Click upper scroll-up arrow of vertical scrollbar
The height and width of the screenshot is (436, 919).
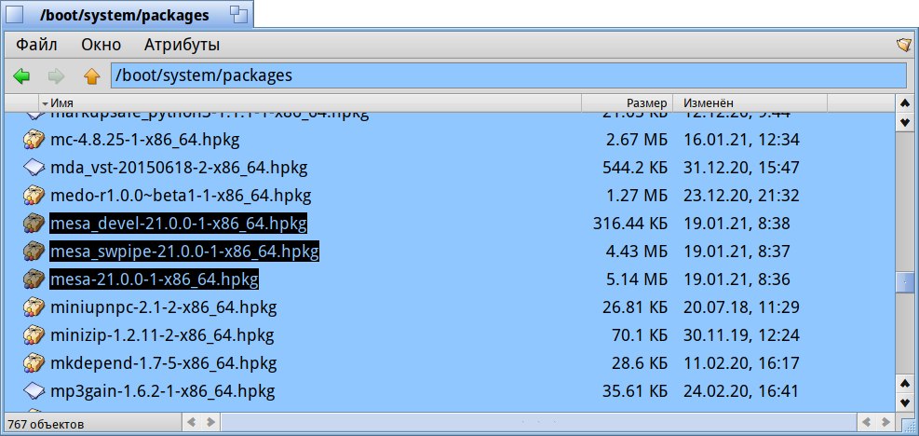click(x=904, y=103)
